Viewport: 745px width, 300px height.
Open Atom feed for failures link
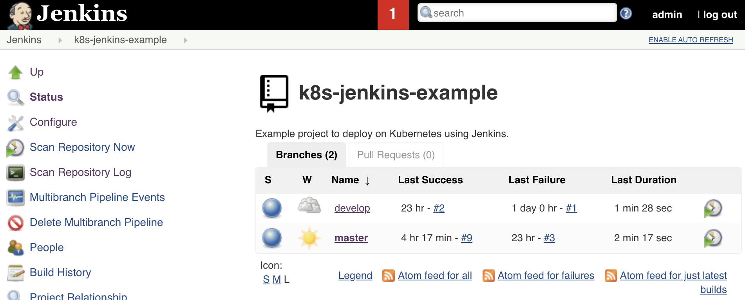(546, 276)
